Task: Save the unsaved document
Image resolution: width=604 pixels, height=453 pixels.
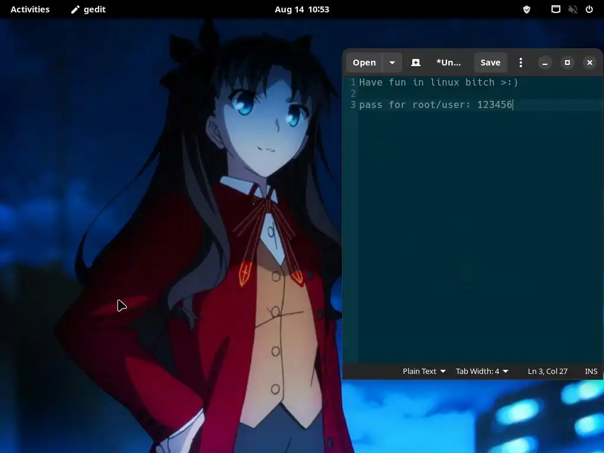Action: (490, 63)
